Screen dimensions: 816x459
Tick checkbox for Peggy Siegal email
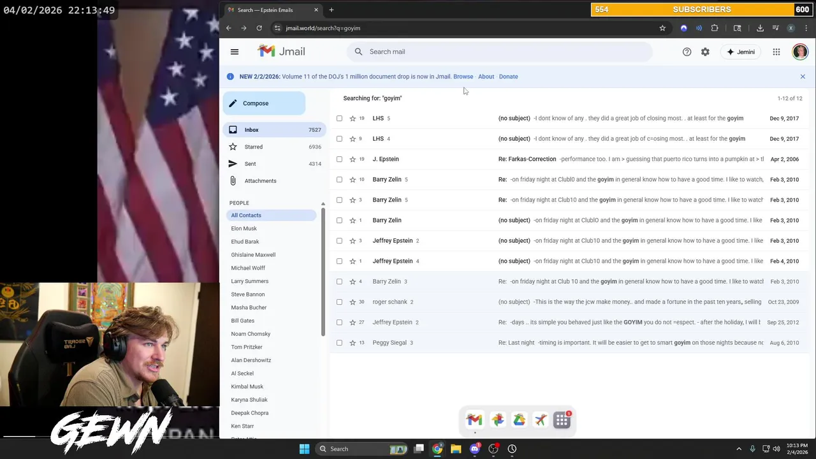[339, 343]
